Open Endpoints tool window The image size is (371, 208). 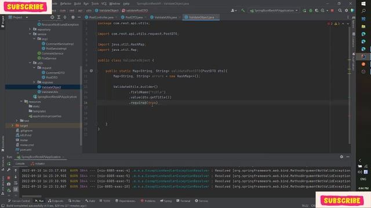coord(56,201)
